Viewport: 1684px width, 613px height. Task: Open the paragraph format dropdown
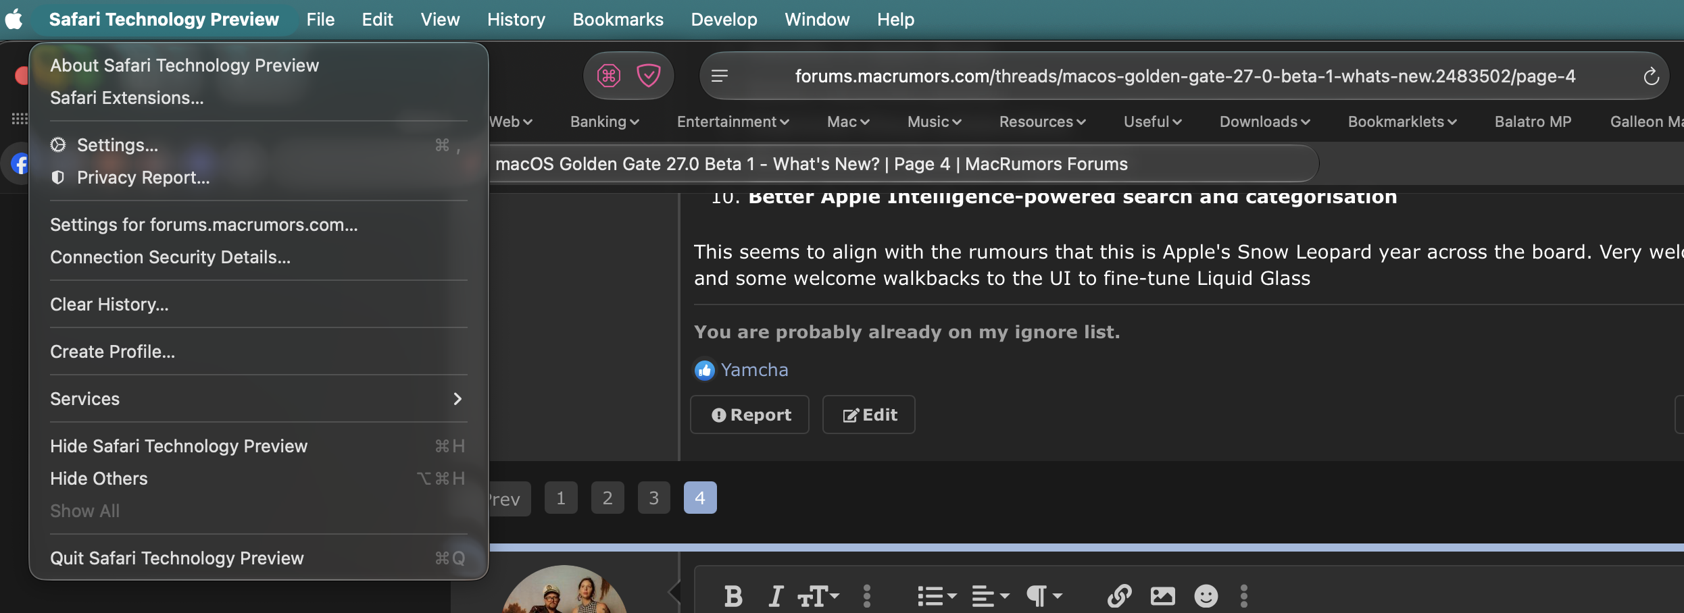coord(1044,596)
